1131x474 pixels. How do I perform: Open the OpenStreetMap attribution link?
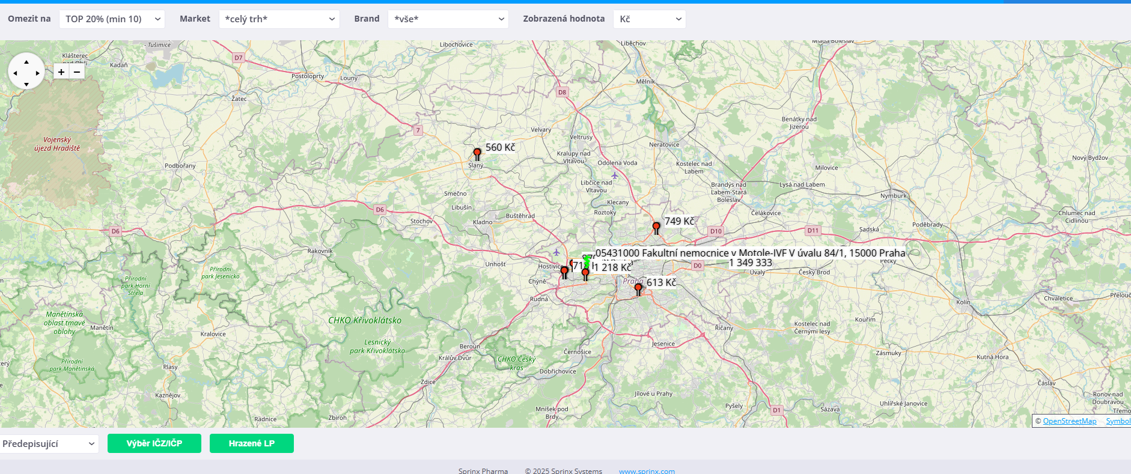tap(1069, 421)
